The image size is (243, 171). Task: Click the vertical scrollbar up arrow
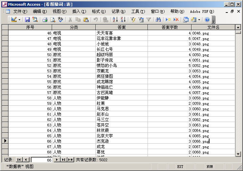[238, 27]
